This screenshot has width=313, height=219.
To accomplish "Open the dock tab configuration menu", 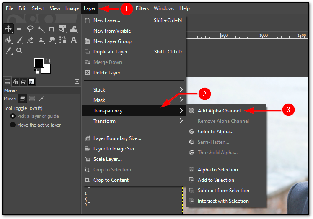I will pos(77,81).
